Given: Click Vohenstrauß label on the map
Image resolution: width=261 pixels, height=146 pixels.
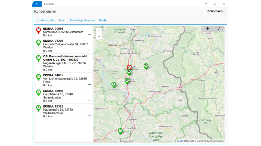Looking at the screenshot, I should pos(155,91).
